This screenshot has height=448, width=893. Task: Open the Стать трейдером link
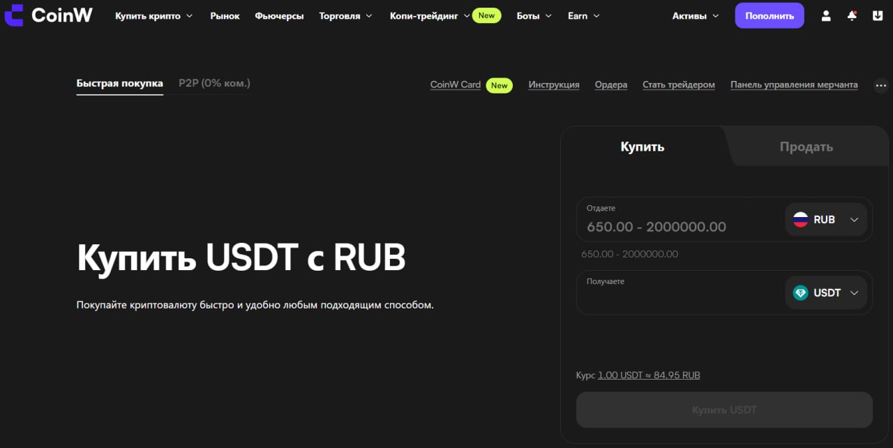[679, 84]
